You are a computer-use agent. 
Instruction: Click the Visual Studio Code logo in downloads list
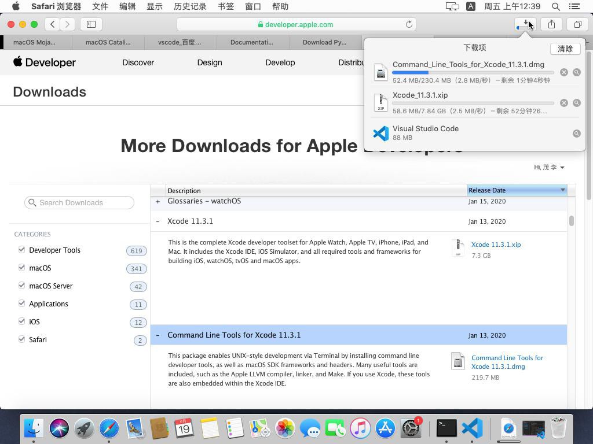(381, 134)
